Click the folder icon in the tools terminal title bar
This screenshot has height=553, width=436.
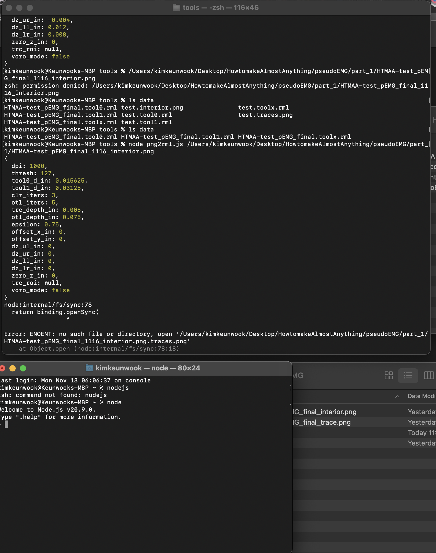(176, 8)
